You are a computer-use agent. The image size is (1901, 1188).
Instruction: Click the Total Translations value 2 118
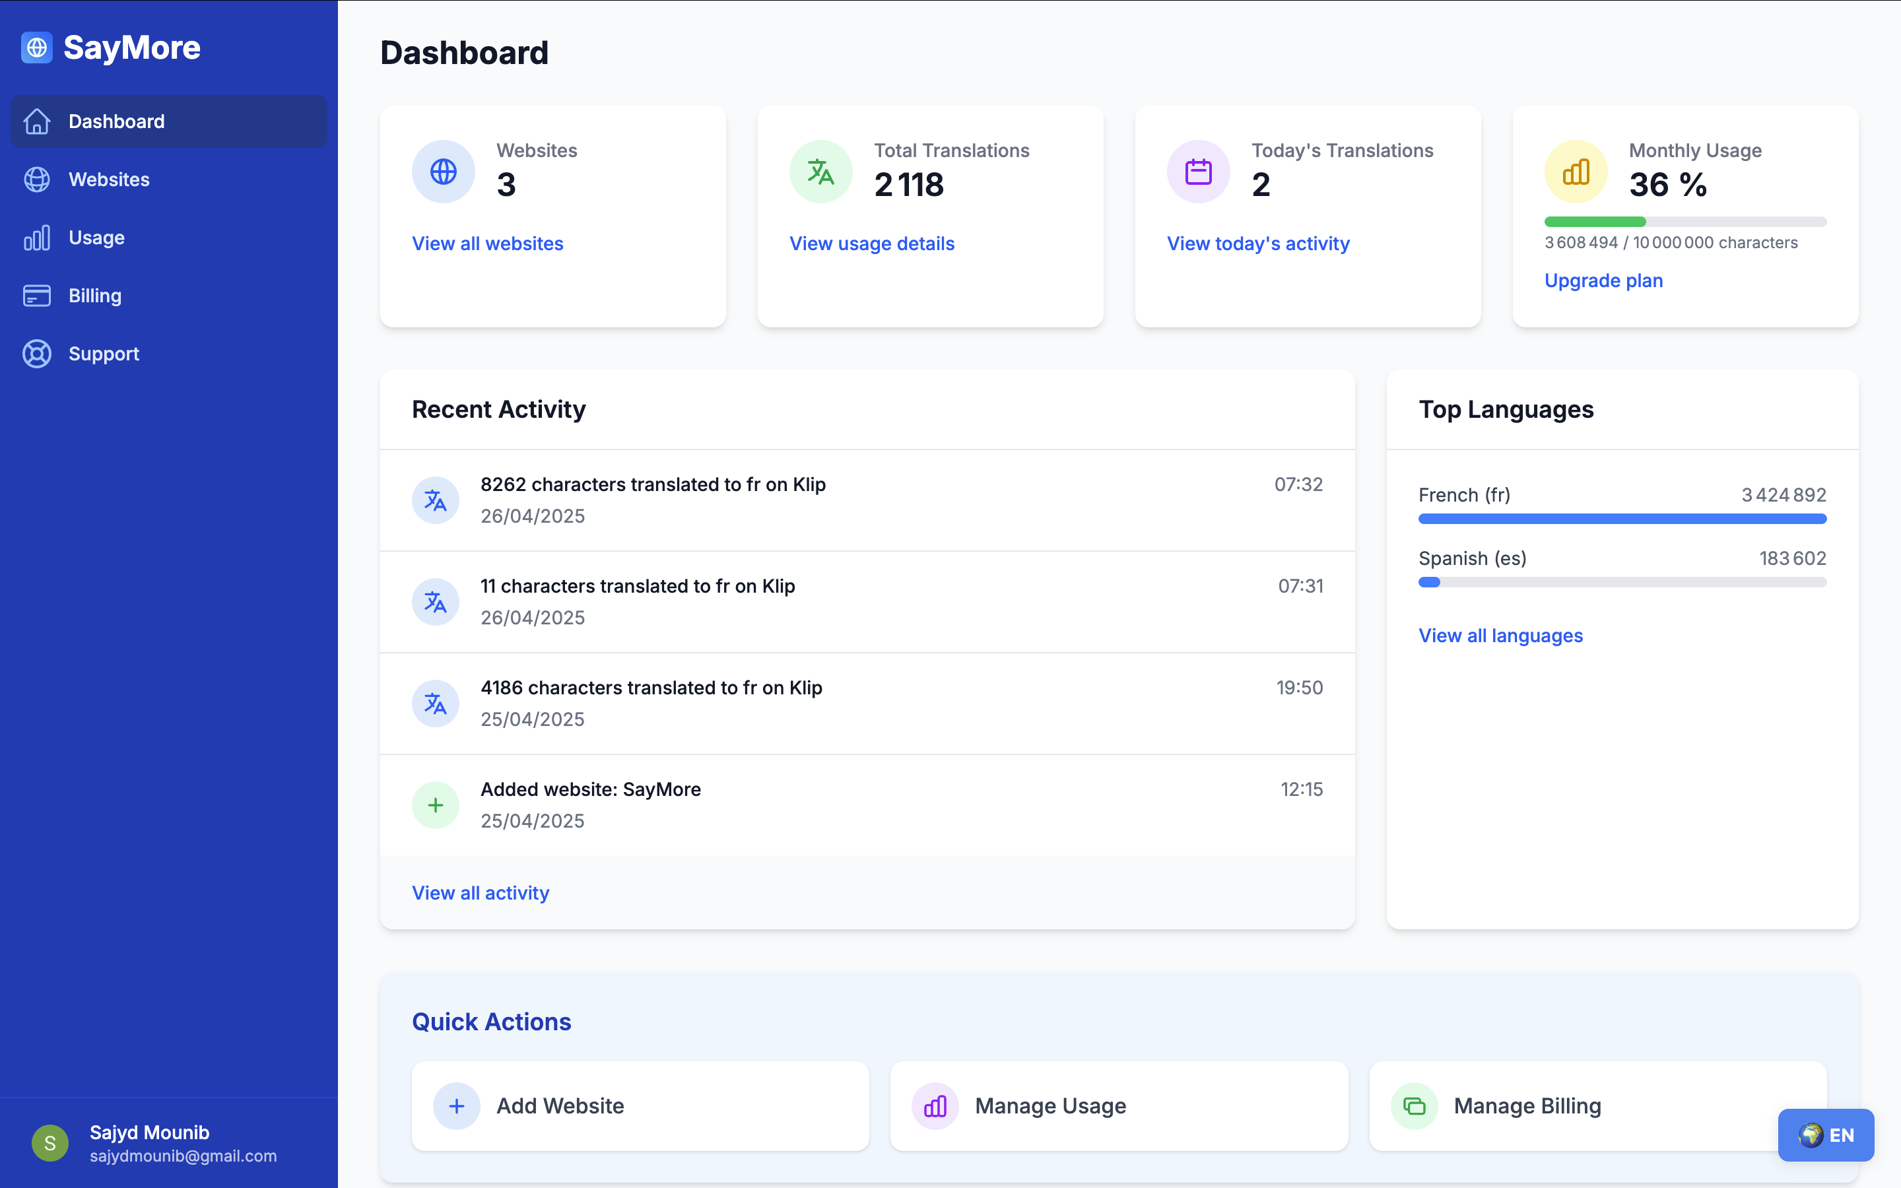[909, 185]
